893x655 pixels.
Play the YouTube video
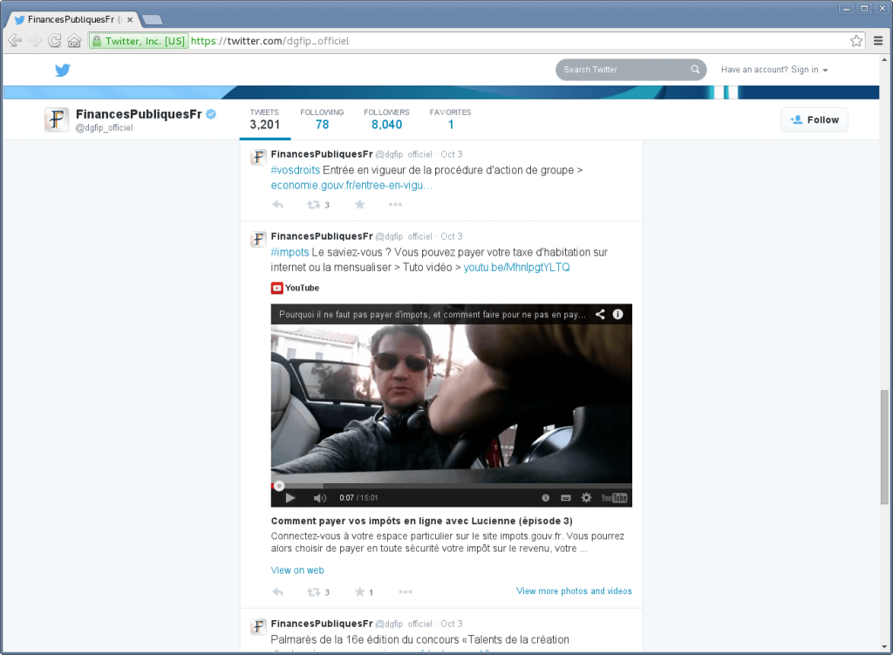[290, 498]
